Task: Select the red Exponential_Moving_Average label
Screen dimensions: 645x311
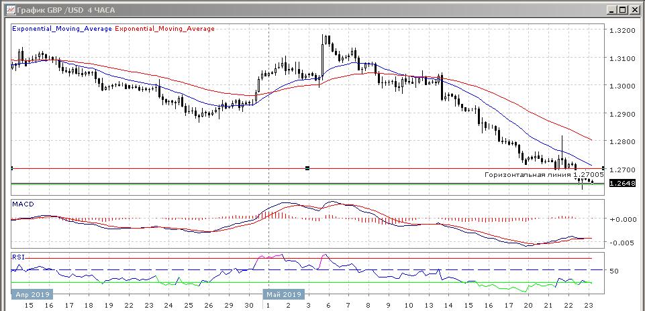Action: (x=165, y=29)
